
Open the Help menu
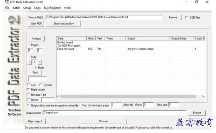[x=67, y=8]
